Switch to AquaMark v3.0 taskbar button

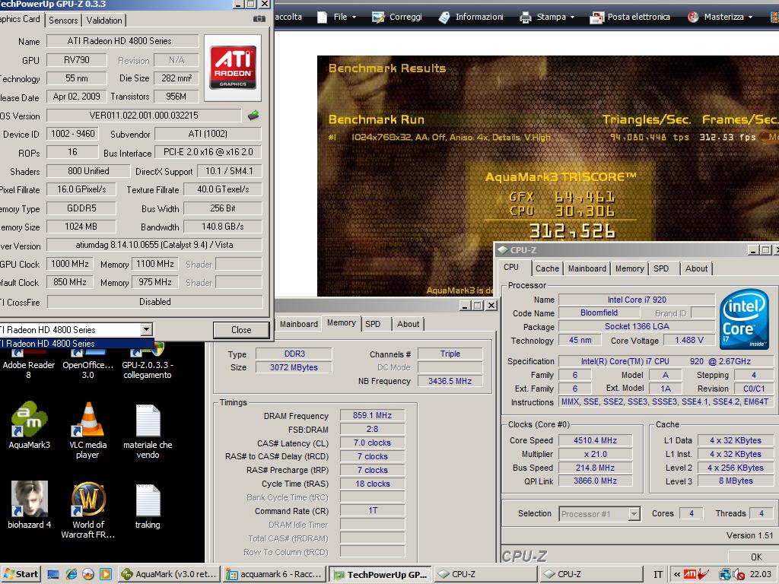pos(169,575)
